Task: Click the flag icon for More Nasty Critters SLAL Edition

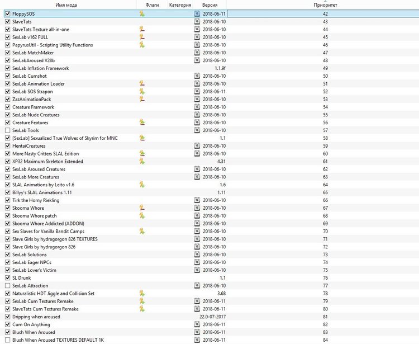Action: [x=142, y=153]
